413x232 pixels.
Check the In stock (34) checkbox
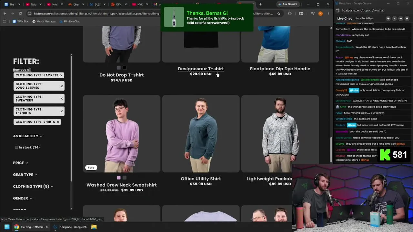16,147
